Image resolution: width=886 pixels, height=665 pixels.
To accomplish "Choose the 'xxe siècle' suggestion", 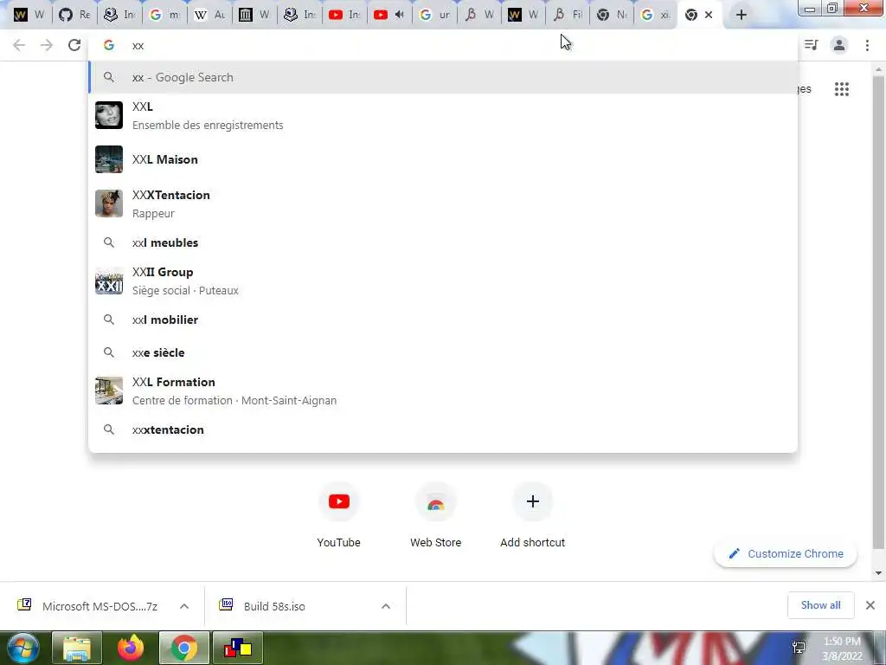I will [x=443, y=352].
